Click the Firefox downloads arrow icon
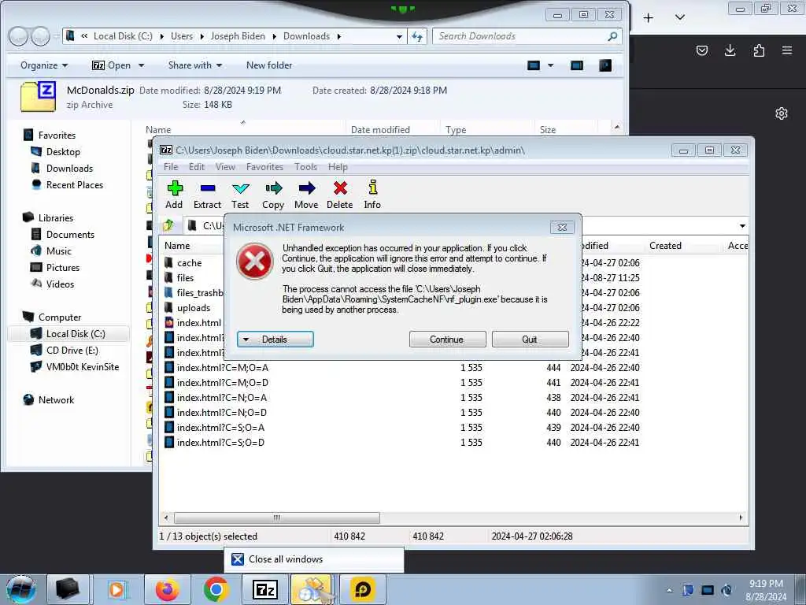Screen dimensions: 806x605 coord(730,50)
